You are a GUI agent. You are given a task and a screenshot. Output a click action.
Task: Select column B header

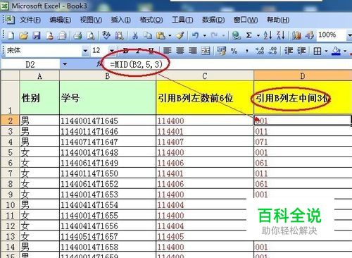tap(108, 76)
